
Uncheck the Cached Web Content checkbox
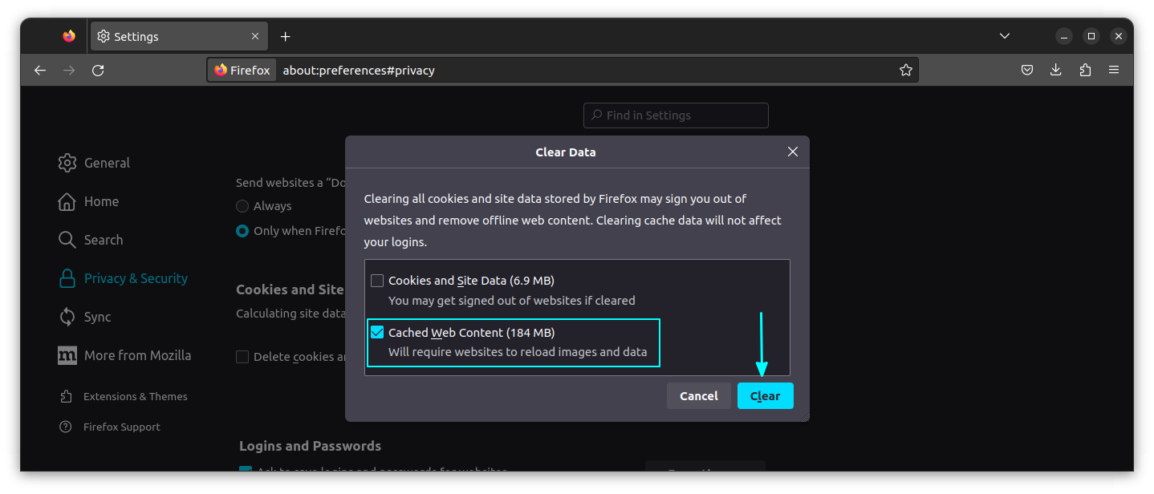(x=377, y=332)
